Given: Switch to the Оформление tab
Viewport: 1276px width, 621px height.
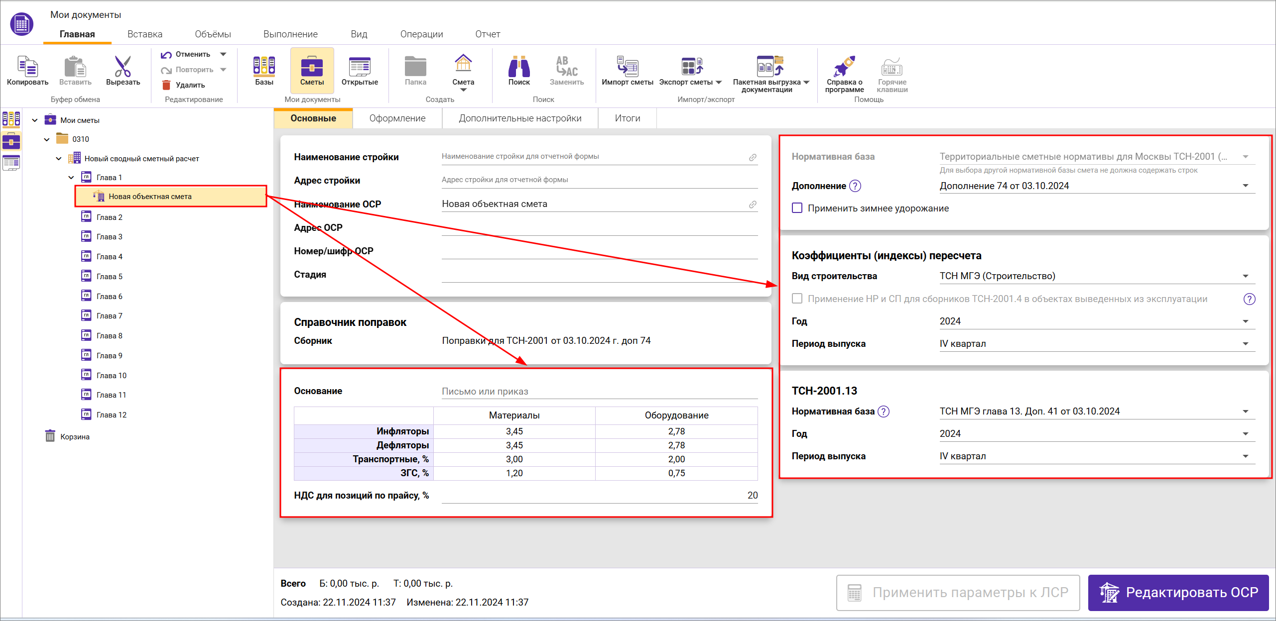Looking at the screenshot, I should pyautogui.click(x=397, y=118).
